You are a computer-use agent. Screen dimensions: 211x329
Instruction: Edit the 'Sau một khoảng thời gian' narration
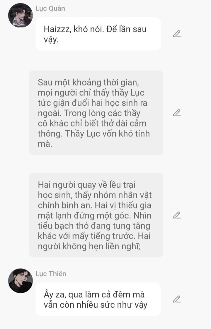[x=177, y=113]
